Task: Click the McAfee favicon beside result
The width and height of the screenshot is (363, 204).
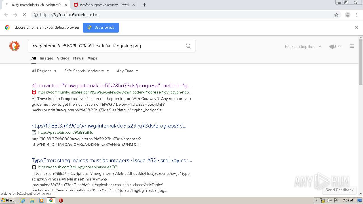Action: [x=34, y=92]
